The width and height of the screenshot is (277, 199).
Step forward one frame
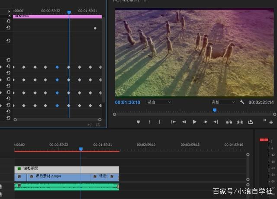(205, 122)
